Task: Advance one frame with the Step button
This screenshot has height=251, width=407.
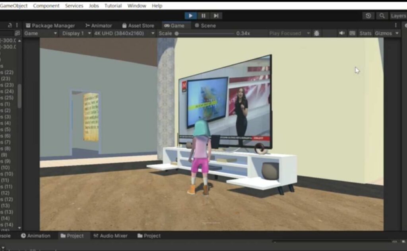Action: (x=216, y=16)
